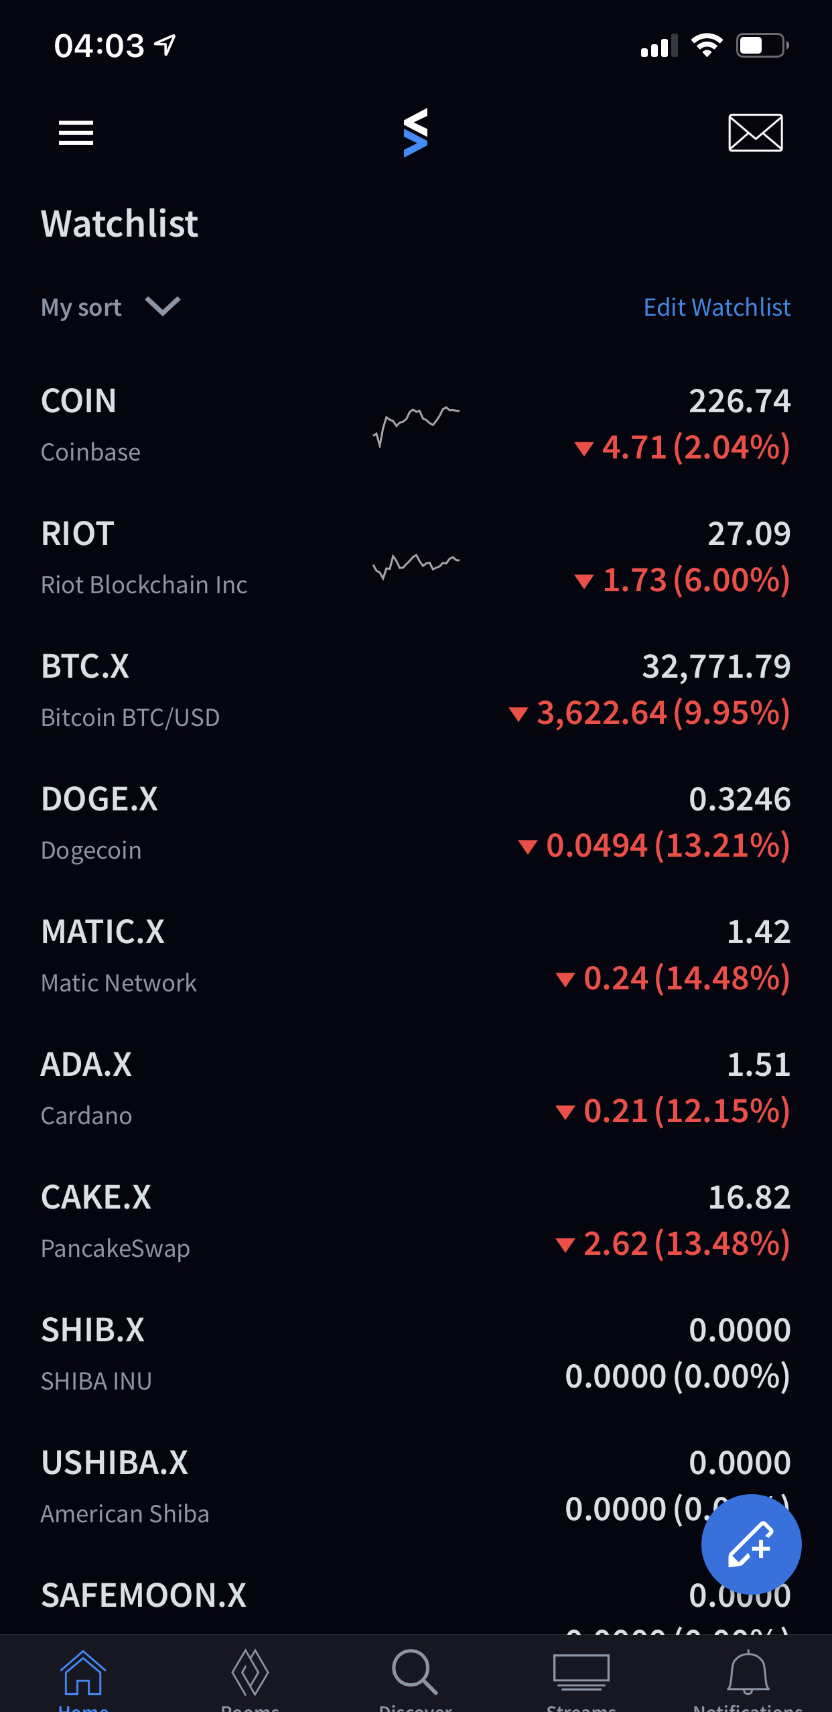Open the COIN Coinbase row

click(x=416, y=424)
